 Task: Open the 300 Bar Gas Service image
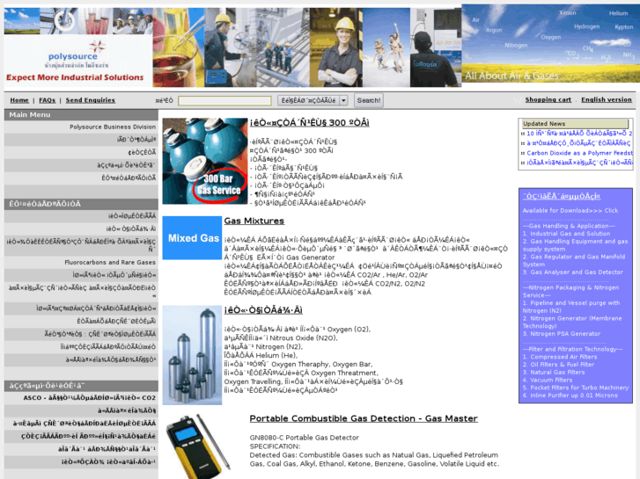[205, 161]
